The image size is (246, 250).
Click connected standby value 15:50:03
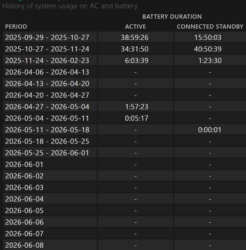[208, 37]
